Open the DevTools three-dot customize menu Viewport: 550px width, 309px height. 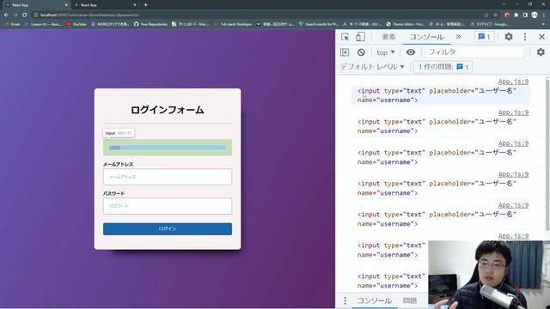[525, 37]
